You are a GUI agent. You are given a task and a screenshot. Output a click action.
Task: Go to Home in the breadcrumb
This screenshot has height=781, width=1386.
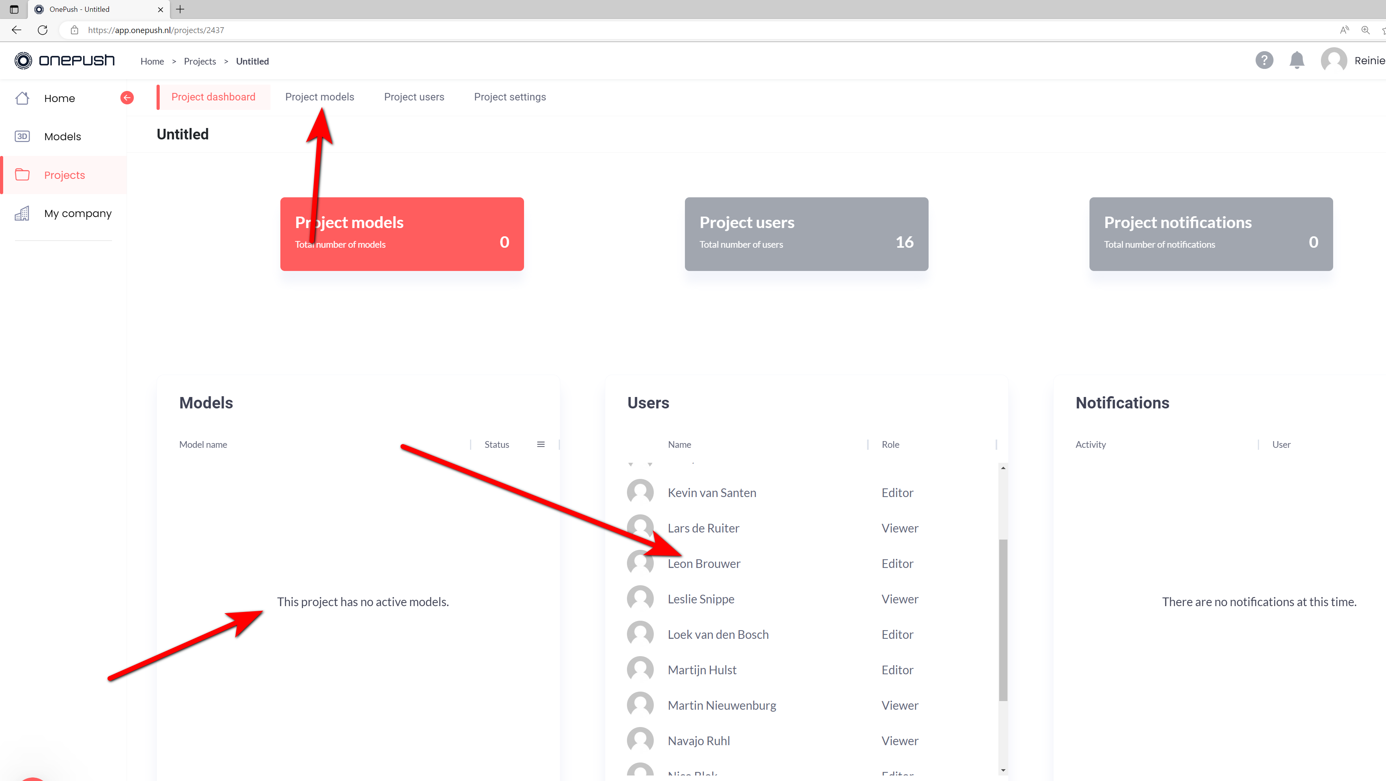click(x=152, y=61)
